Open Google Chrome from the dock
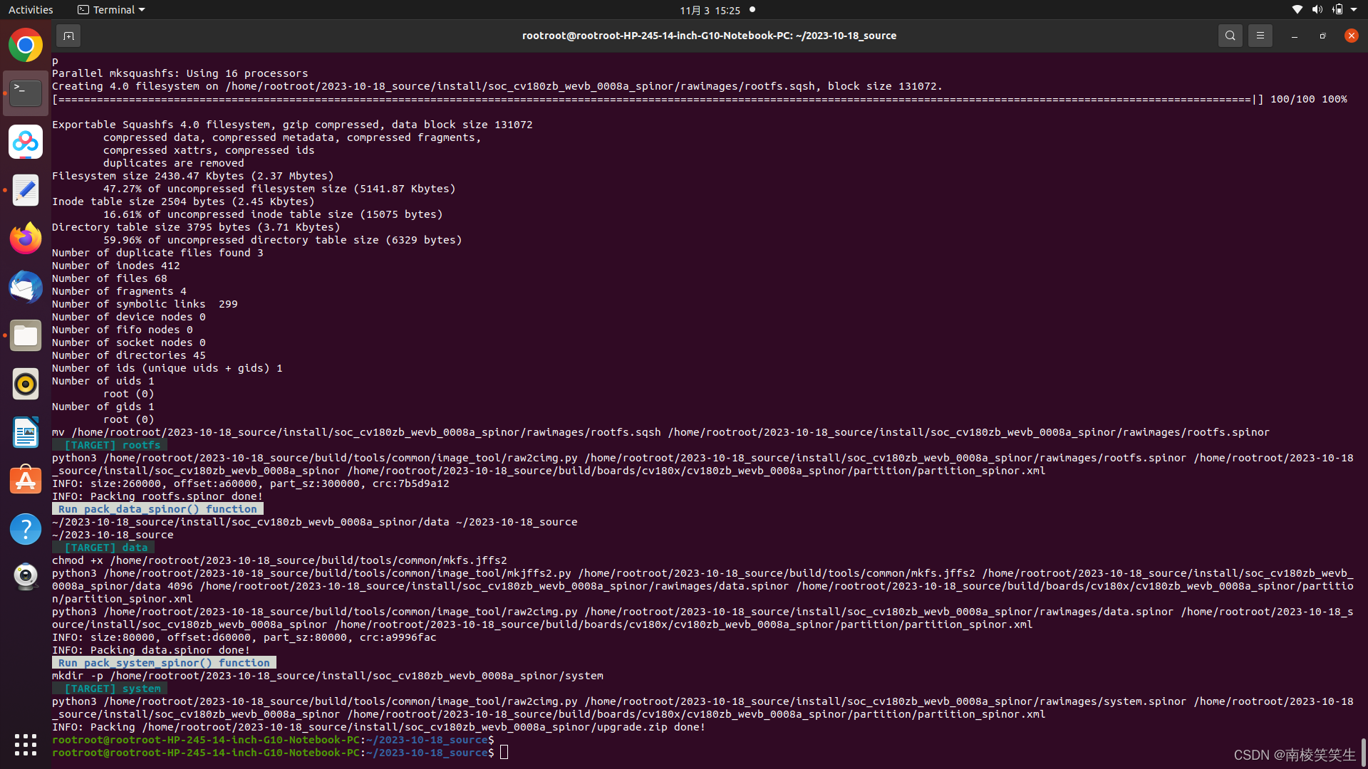This screenshot has width=1368, height=769. pyautogui.click(x=26, y=45)
